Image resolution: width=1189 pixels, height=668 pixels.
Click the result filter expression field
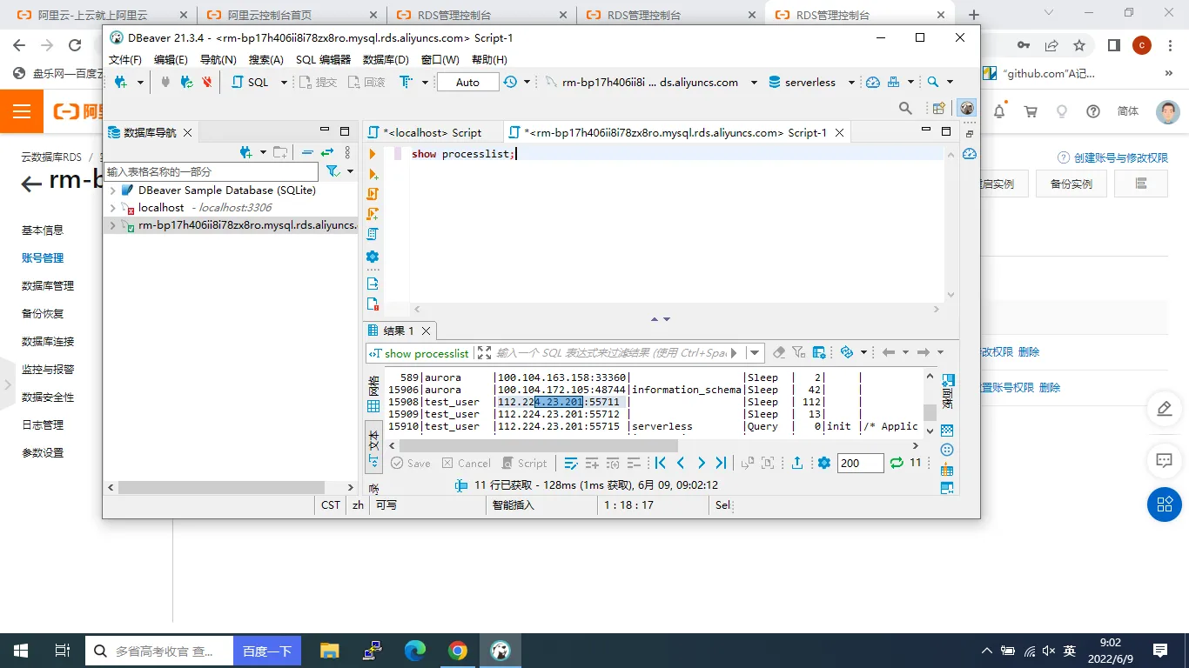(611, 353)
